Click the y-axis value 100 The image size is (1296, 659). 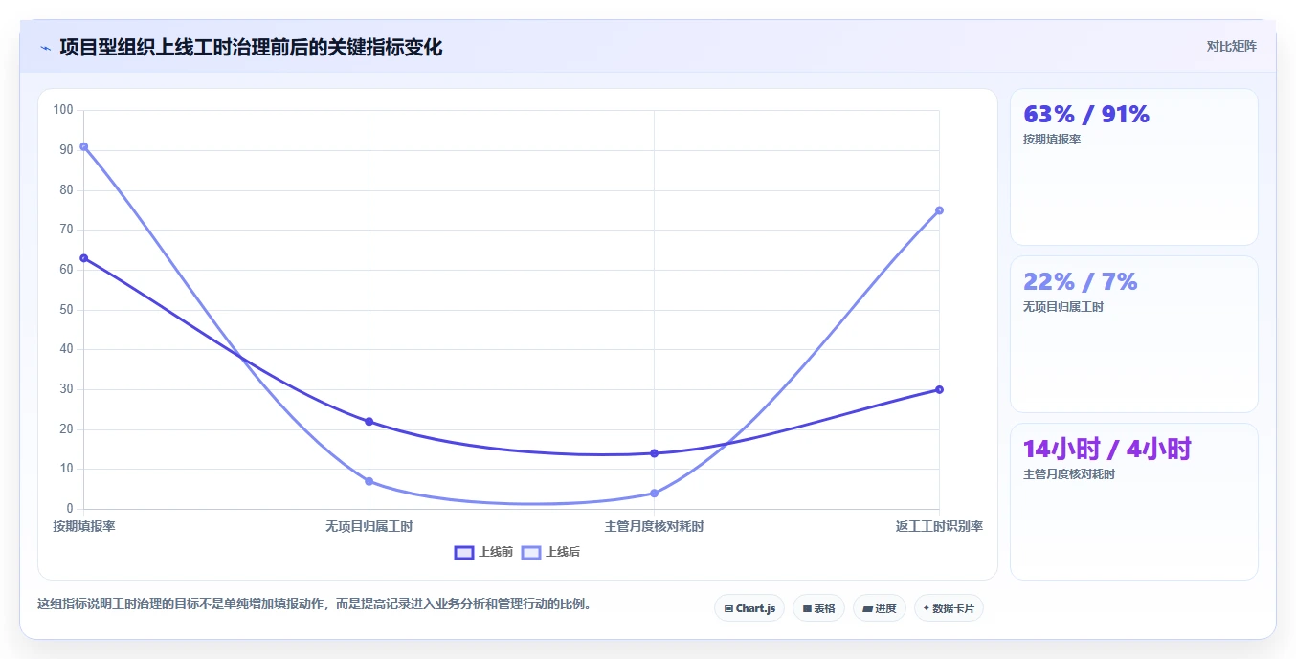[x=63, y=110]
